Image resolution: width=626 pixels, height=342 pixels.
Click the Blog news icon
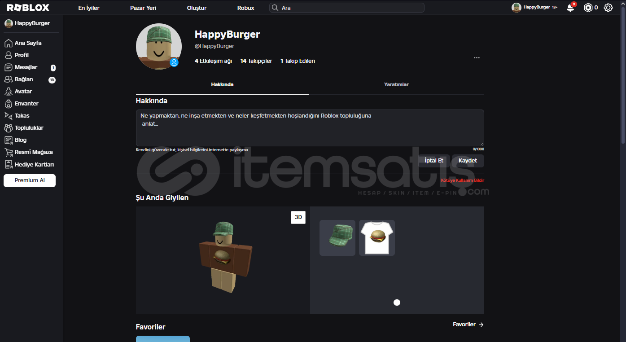coord(8,140)
